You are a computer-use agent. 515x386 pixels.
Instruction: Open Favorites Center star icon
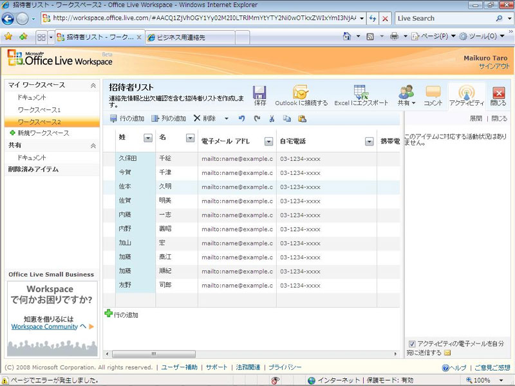click(8, 37)
